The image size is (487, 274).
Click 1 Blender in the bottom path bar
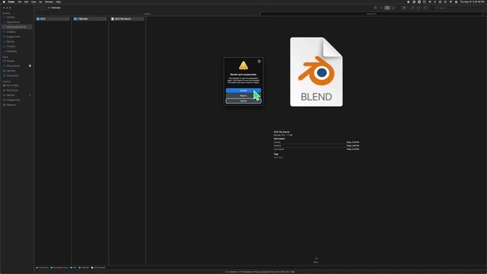click(84, 267)
